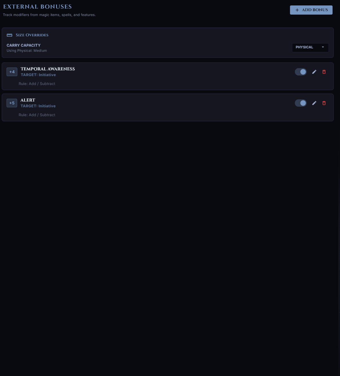
Task: Click Target: Initiative under Alert
Action: (x=38, y=106)
